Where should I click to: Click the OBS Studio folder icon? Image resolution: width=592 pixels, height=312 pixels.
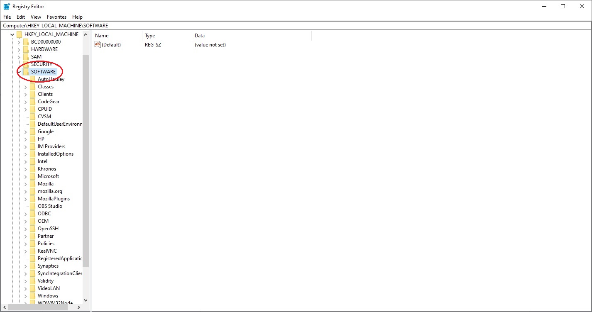coord(32,206)
